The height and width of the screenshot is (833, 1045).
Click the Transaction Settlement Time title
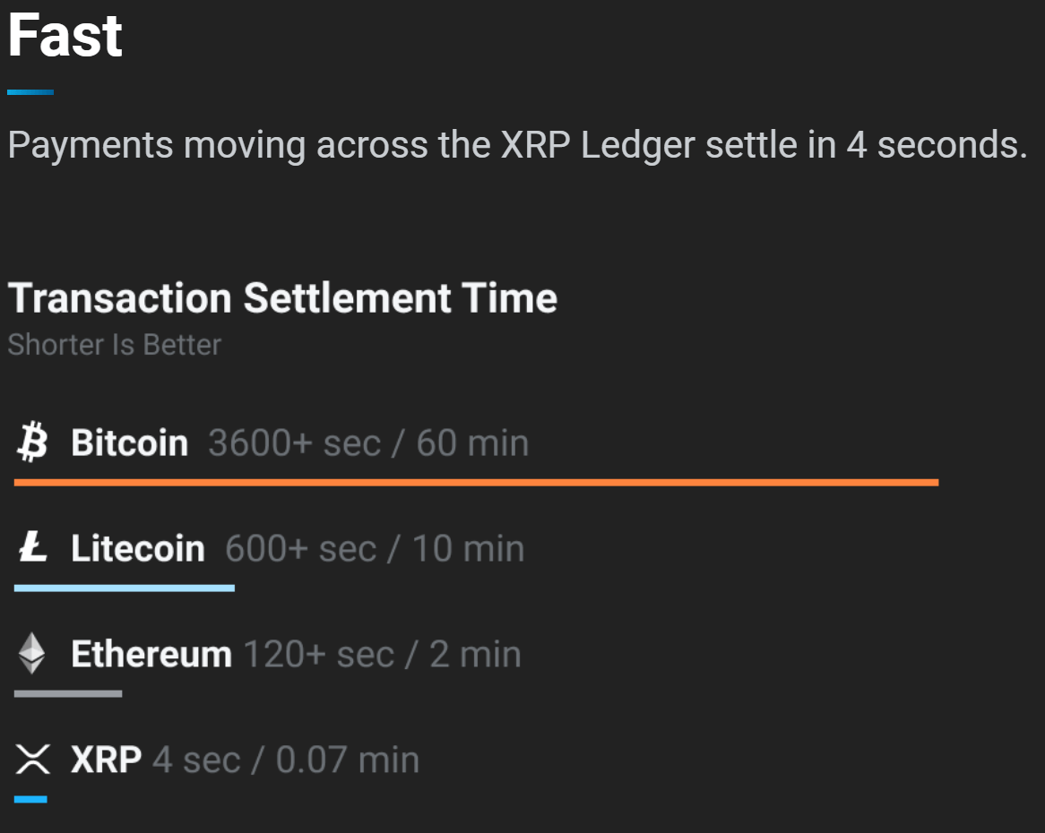282,297
